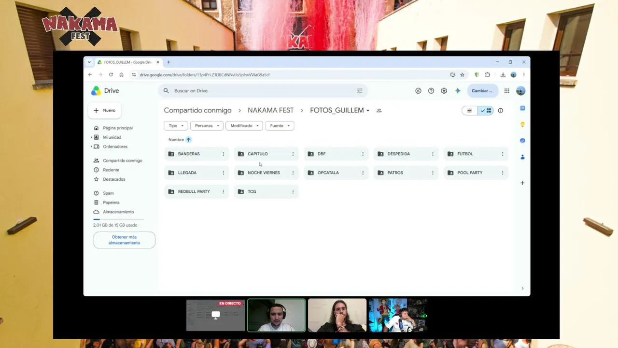Focus the Buscar en Drive search field

(x=263, y=91)
